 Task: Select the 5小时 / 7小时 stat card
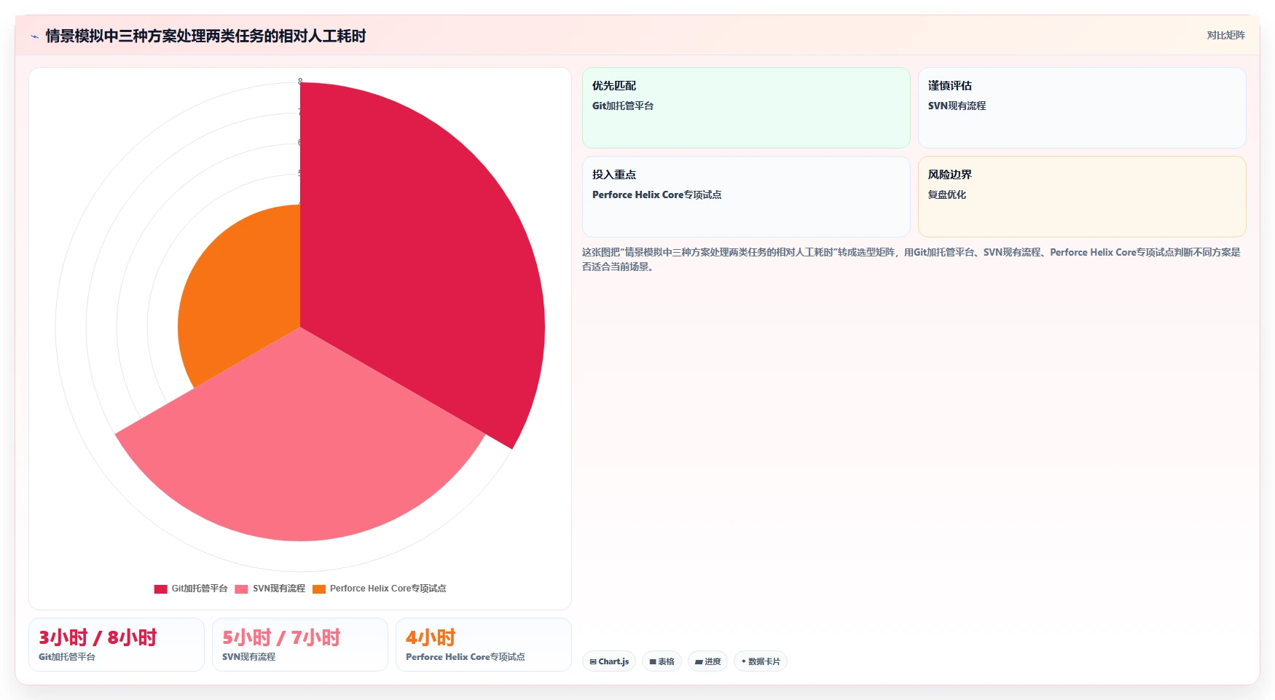(x=300, y=645)
